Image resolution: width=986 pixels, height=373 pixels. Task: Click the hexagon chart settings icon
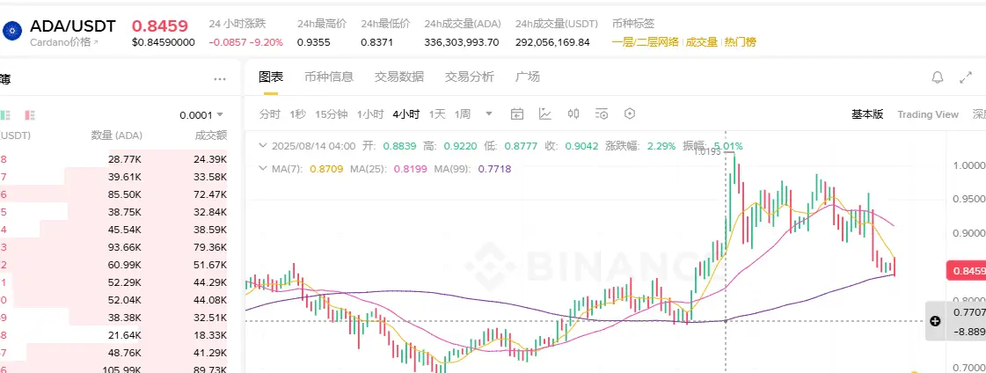(x=630, y=113)
